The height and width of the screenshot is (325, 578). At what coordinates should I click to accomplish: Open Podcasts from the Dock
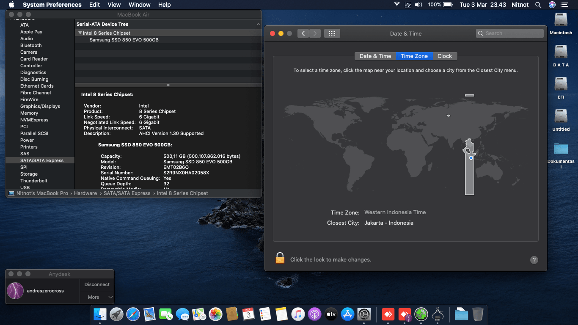(314, 314)
